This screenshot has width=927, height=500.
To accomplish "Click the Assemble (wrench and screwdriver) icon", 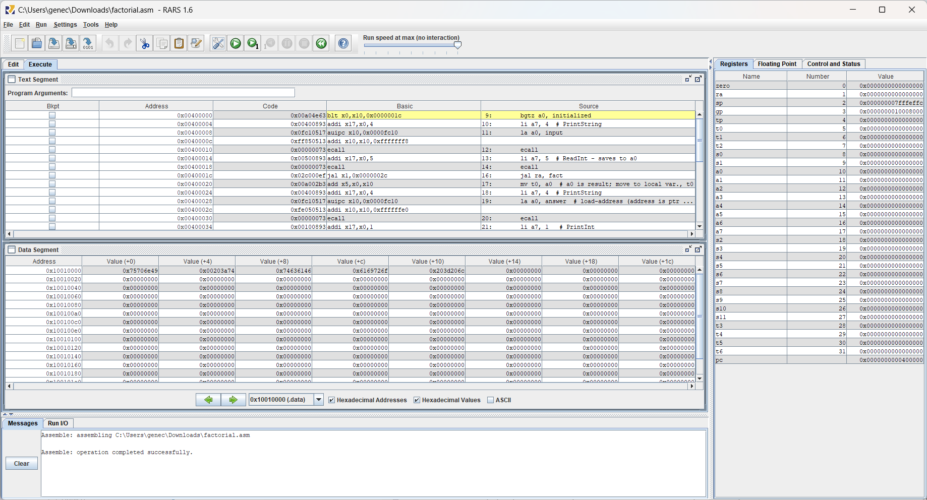I will pyautogui.click(x=218, y=43).
